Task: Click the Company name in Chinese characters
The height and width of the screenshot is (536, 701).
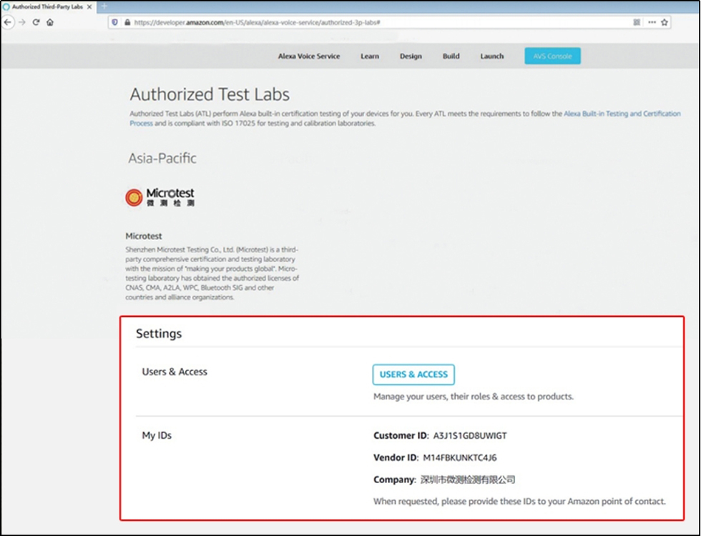Action: (x=468, y=480)
